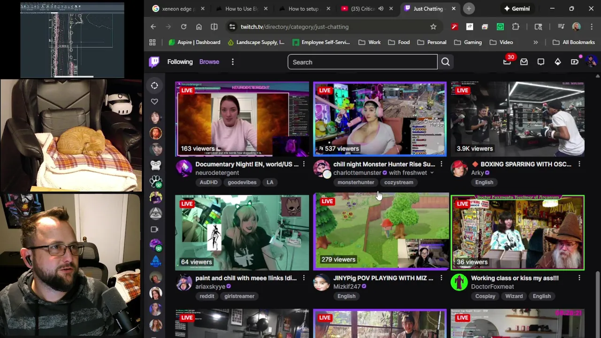Viewport: 601px width, 338px height.
Task: Bookmark this page with the star icon
Action: coord(433,27)
